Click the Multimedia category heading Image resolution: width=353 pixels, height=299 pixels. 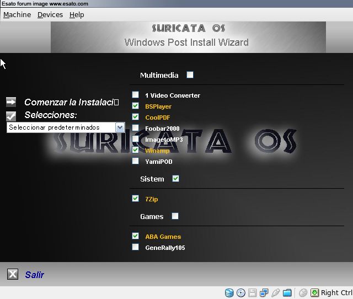pos(159,75)
